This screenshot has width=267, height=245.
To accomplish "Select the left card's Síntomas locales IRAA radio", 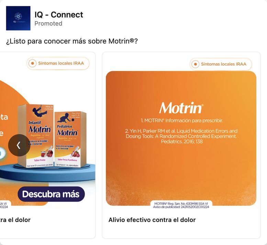I will tap(32, 63).
